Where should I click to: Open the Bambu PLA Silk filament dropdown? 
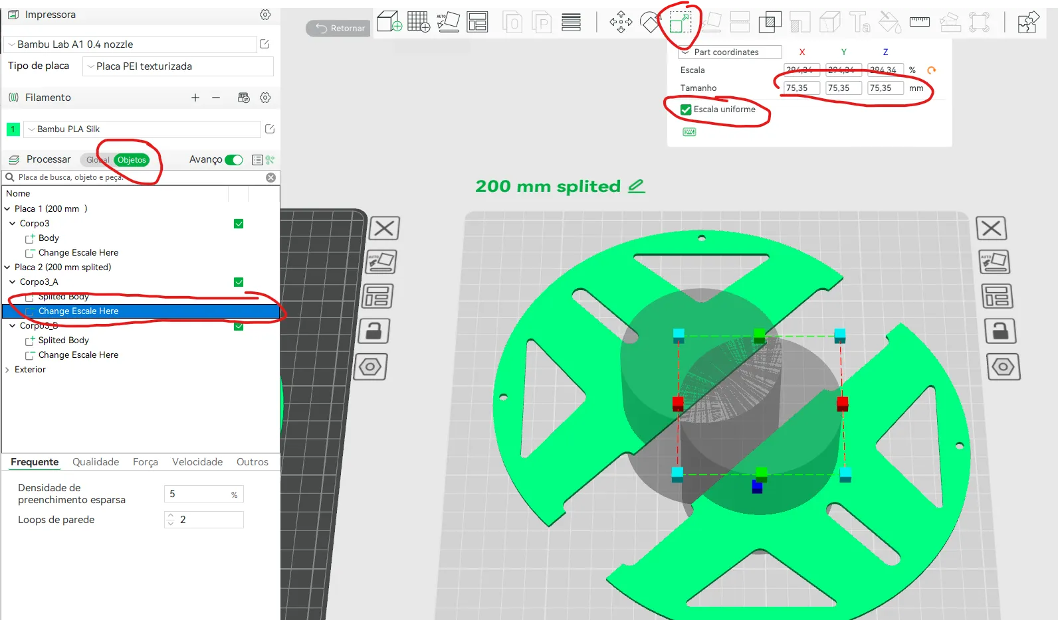point(142,129)
